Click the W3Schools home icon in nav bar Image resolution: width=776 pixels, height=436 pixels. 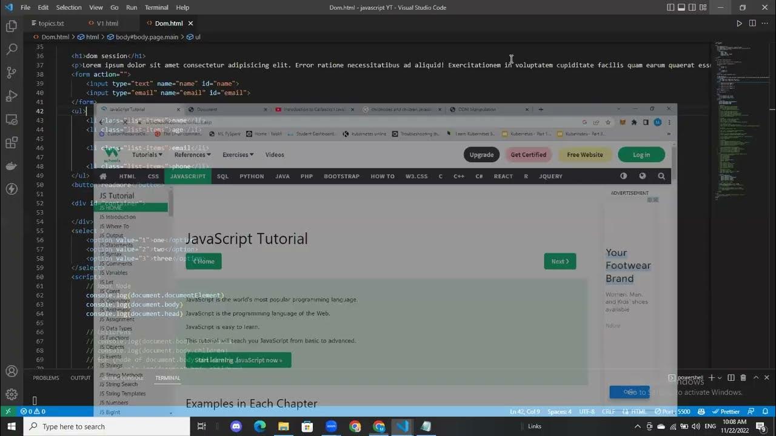click(103, 176)
